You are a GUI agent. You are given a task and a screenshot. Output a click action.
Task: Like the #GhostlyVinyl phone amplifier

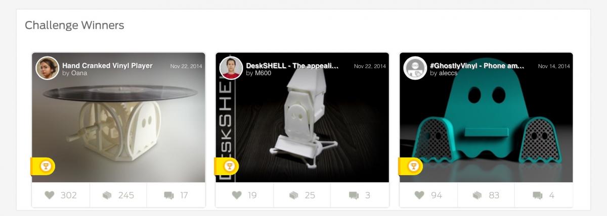tap(420, 195)
